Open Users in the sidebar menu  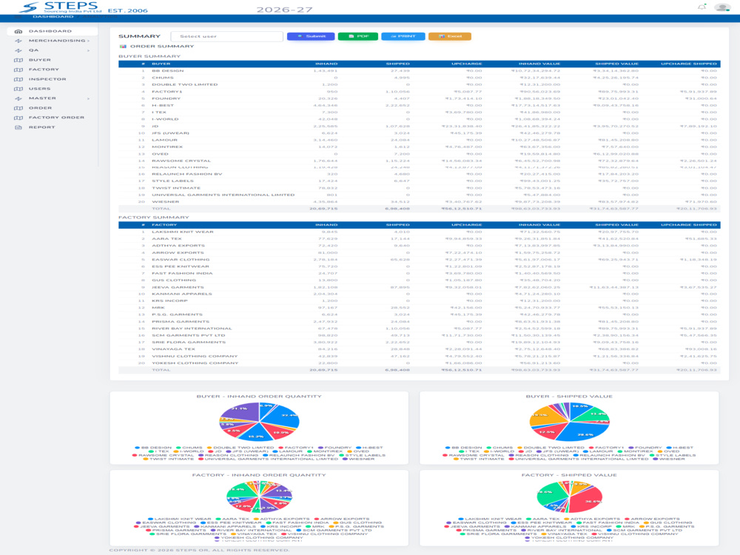pos(53,89)
